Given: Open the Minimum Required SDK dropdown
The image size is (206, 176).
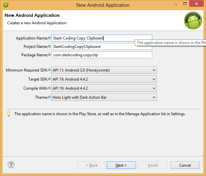Looking at the screenshot, I should (x=104, y=70).
